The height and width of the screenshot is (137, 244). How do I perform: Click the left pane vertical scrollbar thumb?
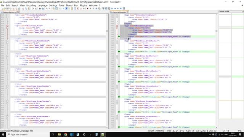tap(107, 31)
